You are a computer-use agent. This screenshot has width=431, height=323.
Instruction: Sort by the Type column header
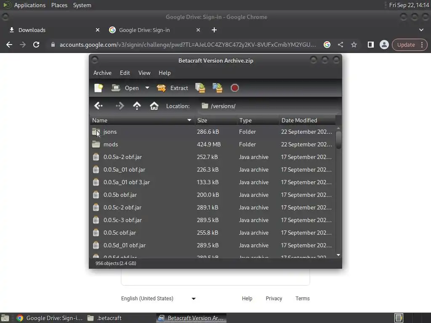click(258, 120)
